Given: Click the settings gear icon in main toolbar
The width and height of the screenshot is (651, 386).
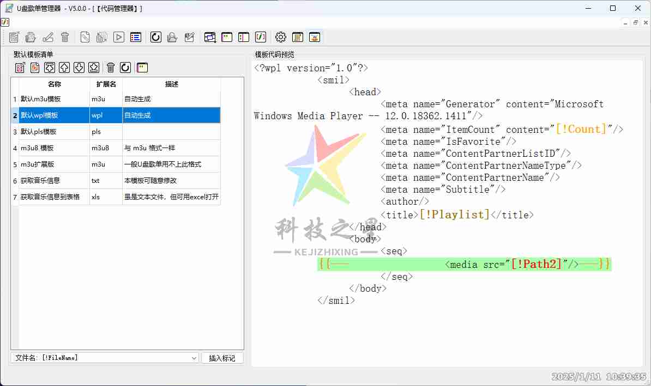Looking at the screenshot, I should 280,37.
